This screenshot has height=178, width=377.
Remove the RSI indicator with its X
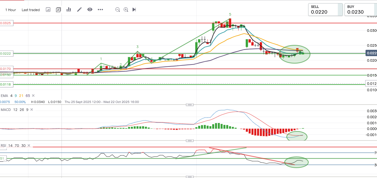[29, 146]
